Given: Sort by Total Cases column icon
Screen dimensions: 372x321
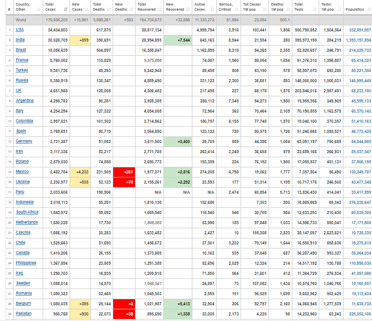Looking at the screenshot, I should click(65, 10).
